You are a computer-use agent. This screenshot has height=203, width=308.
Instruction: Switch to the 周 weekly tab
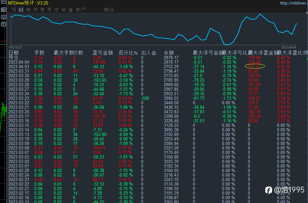point(28,10)
